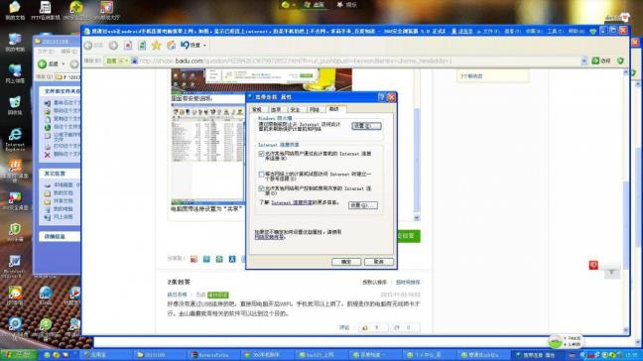Viewport: 643px width, 361px height.
Task: Click the back-to-top button at page right
Action: coord(611,273)
